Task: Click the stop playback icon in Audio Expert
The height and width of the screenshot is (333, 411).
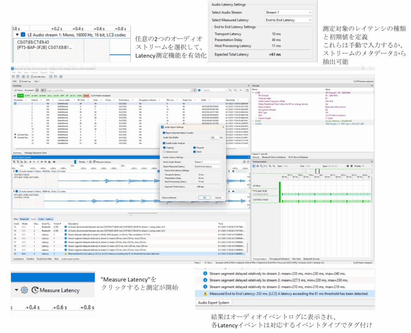Action: pyautogui.click(x=31, y=161)
